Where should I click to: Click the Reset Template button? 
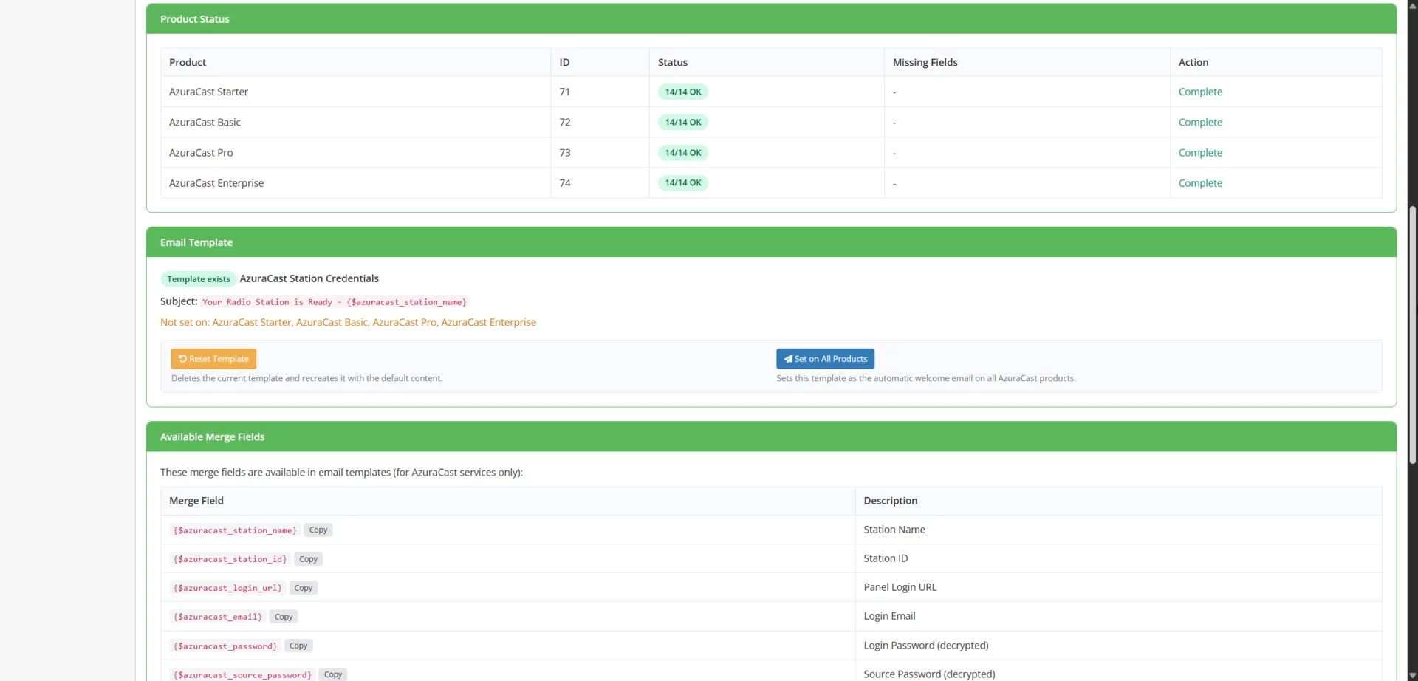(213, 358)
